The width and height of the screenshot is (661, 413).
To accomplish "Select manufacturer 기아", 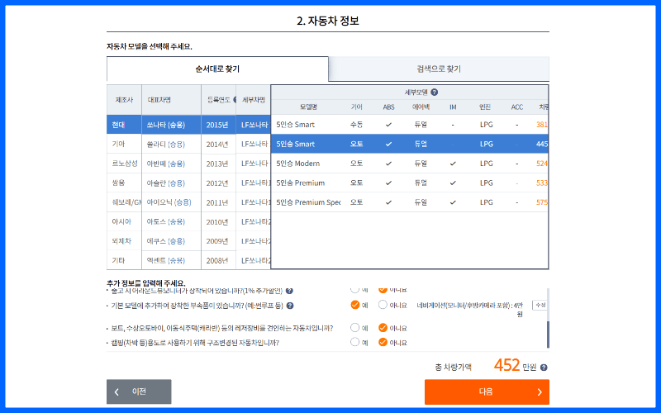I will pyautogui.click(x=124, y=144).
